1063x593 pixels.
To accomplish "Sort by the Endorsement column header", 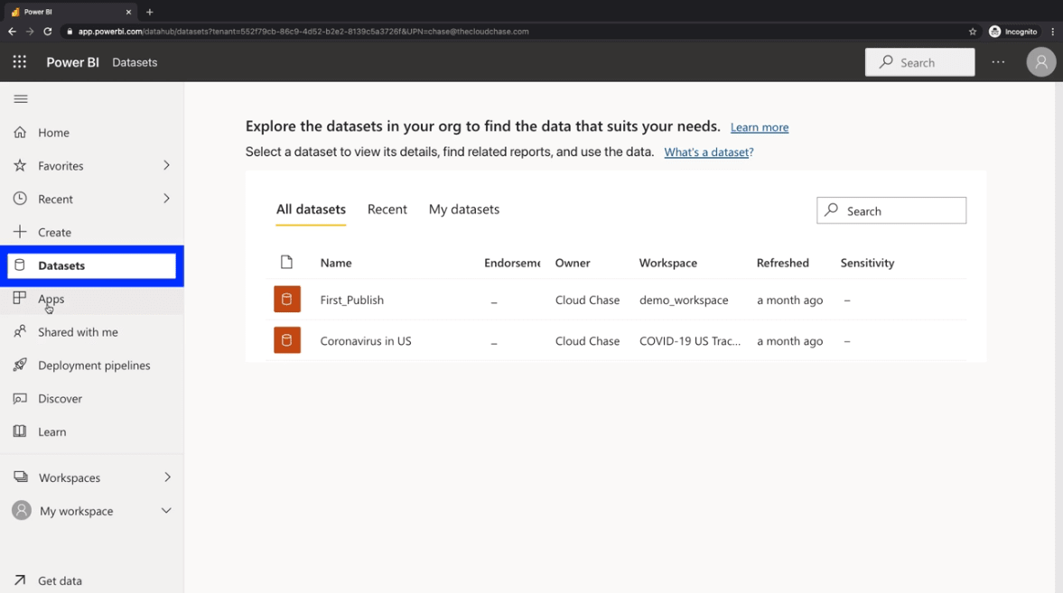I will (x=512, y=263).
